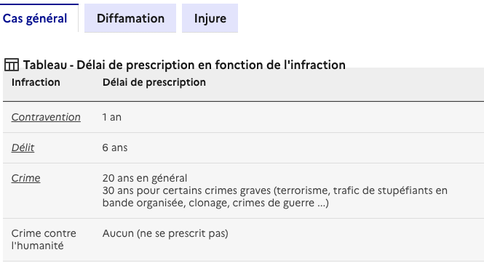The image size is (484, 263).
Task: Follow the Délit link in the table
Action: (23, 147)
